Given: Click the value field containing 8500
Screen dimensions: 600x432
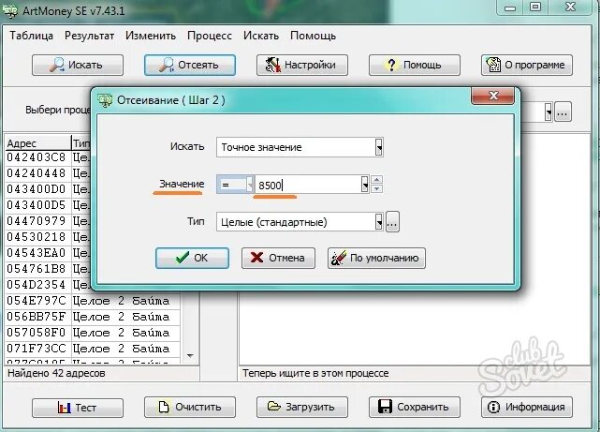Looking at the screenshot, I should pos(308,185).
